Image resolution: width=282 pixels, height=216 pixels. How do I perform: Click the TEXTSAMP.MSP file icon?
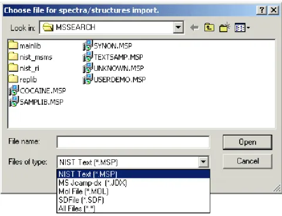88,56
